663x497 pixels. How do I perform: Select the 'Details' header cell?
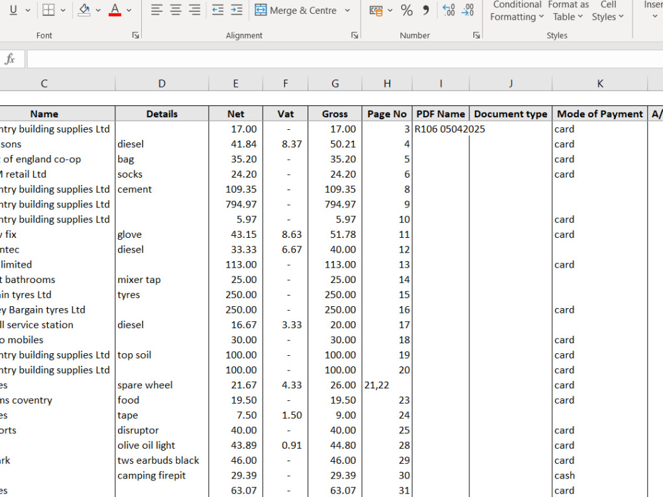[x=162, y=114]
